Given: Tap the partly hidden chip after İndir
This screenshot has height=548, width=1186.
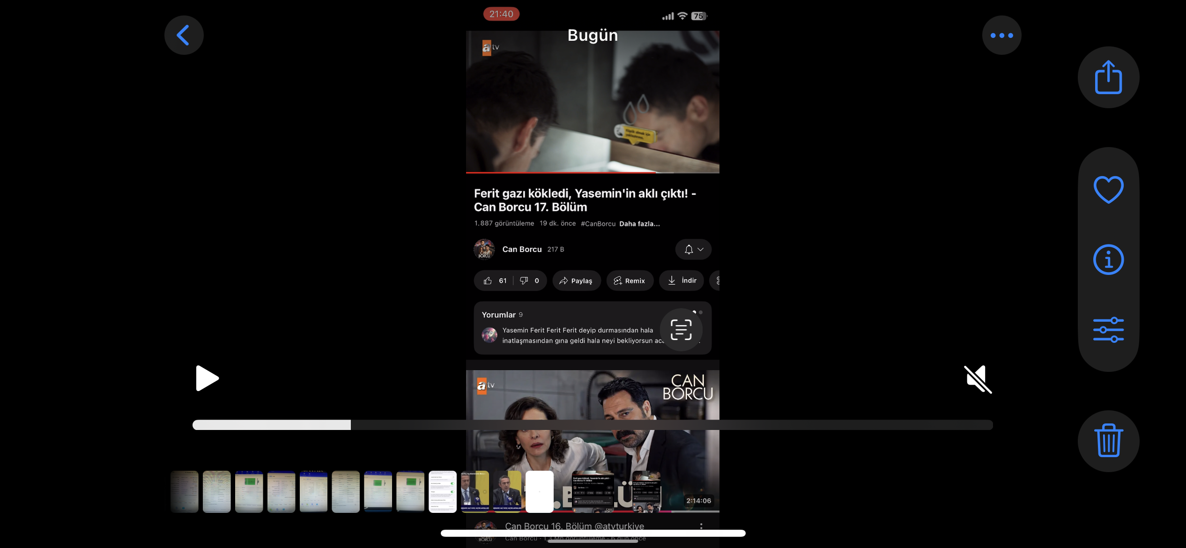Looking at the screenshot, I should 715,281.
